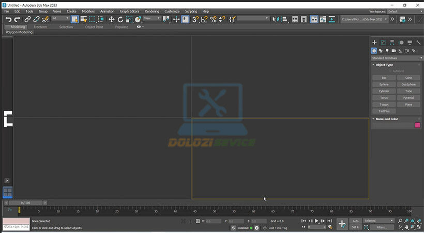Toggle the Angle Snap tool

(204, 19)
